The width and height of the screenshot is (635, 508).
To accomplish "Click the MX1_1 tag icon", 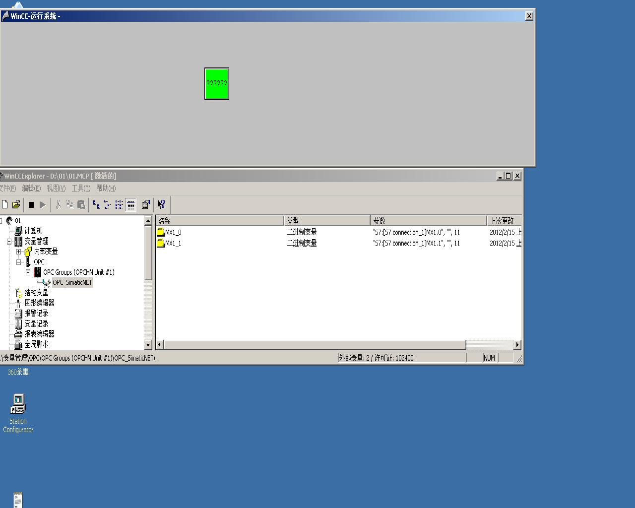I will 161,243.
